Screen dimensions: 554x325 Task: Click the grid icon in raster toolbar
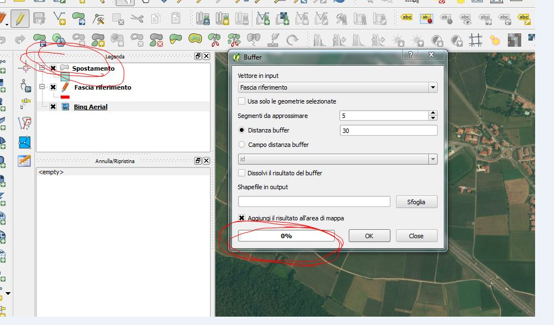pos(475,40)
